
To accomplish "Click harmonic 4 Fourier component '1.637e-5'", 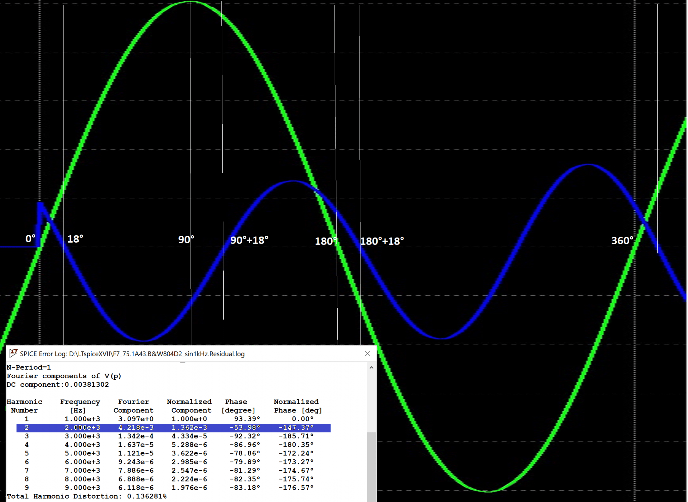I will [136, 445].
